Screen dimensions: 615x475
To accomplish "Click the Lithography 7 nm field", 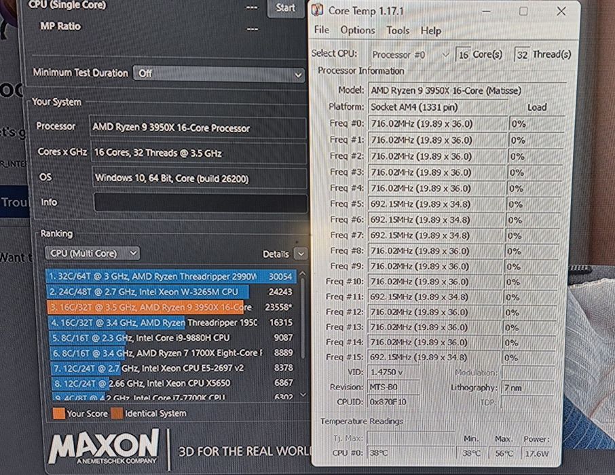I will [527, 387].
